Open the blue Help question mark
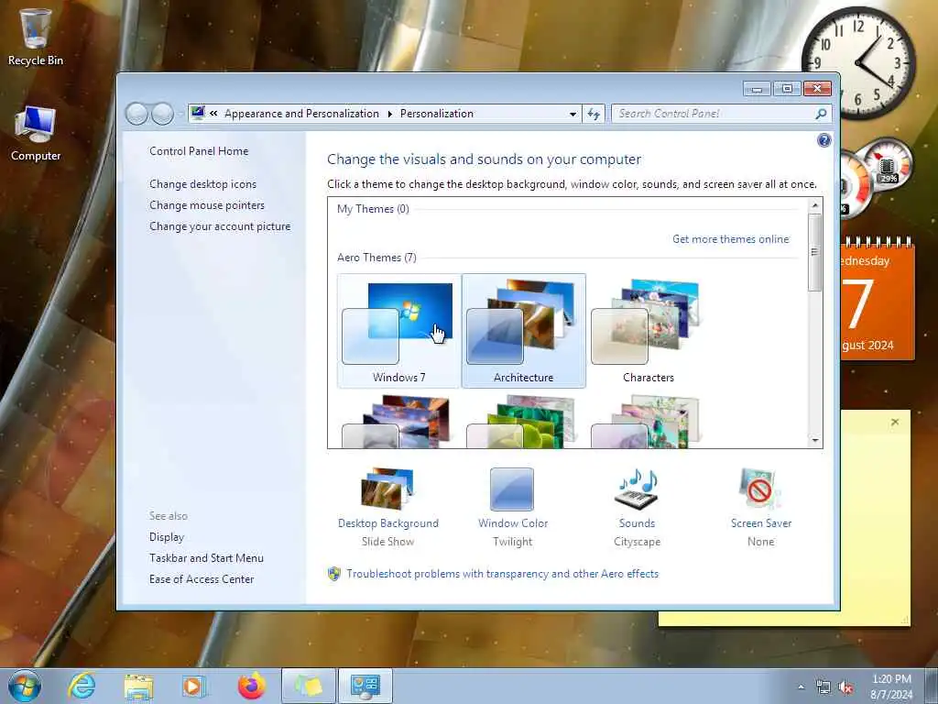The height and width of the screenshot is (704, 938). (823, 140)
